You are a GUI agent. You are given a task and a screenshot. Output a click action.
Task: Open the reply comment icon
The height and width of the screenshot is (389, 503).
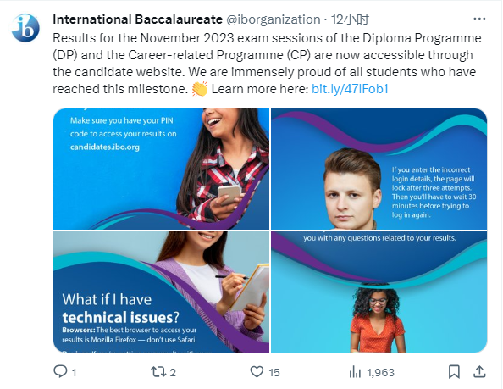pos(60,372)
